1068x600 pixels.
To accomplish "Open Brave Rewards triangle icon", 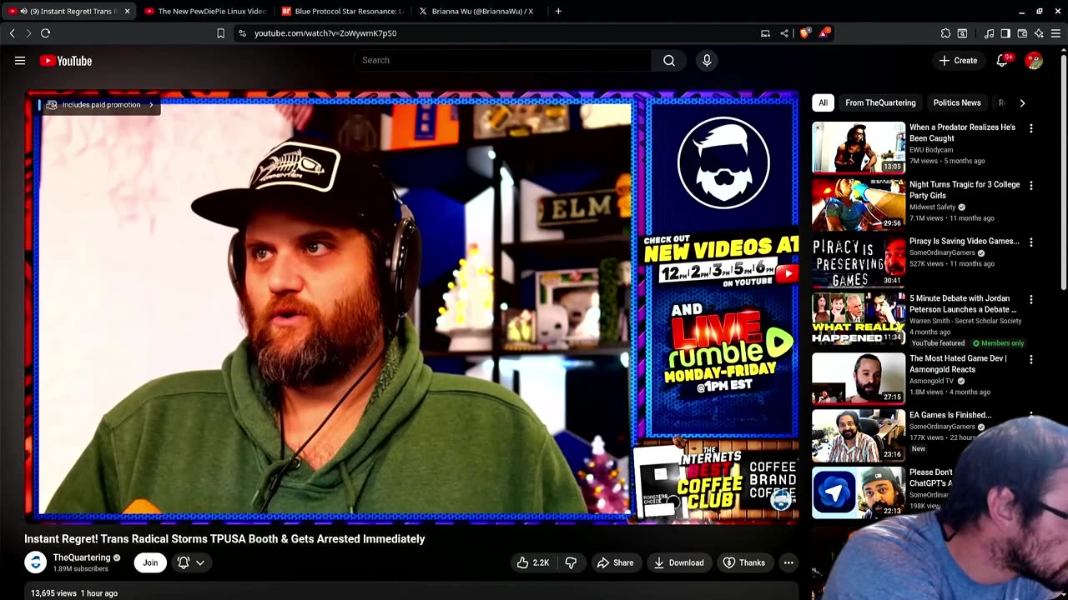I will (x=825, y=33).
